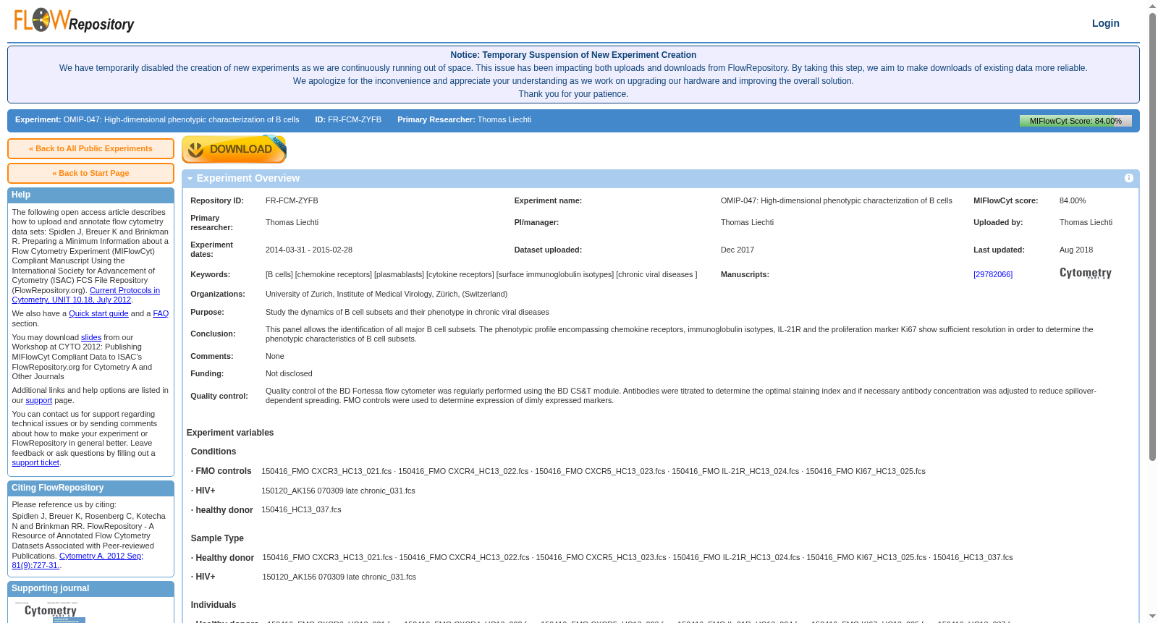Click 150416_HC13_037.fcs in Sample Type Healthy donor row
The height and width of the screenshot is (623, 1158).
(x=973, y=557)
